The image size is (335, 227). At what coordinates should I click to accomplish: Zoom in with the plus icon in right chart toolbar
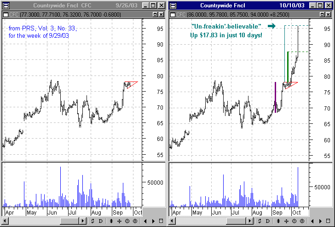(302, 221)
